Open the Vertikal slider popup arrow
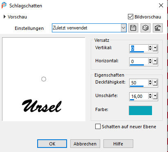Image resolution: width=168 pixels, height=152 pixels. pyautogui.click(x=155, y=48)
